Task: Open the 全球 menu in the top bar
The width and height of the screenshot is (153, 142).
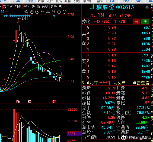Action: click(x=100, y=1)
